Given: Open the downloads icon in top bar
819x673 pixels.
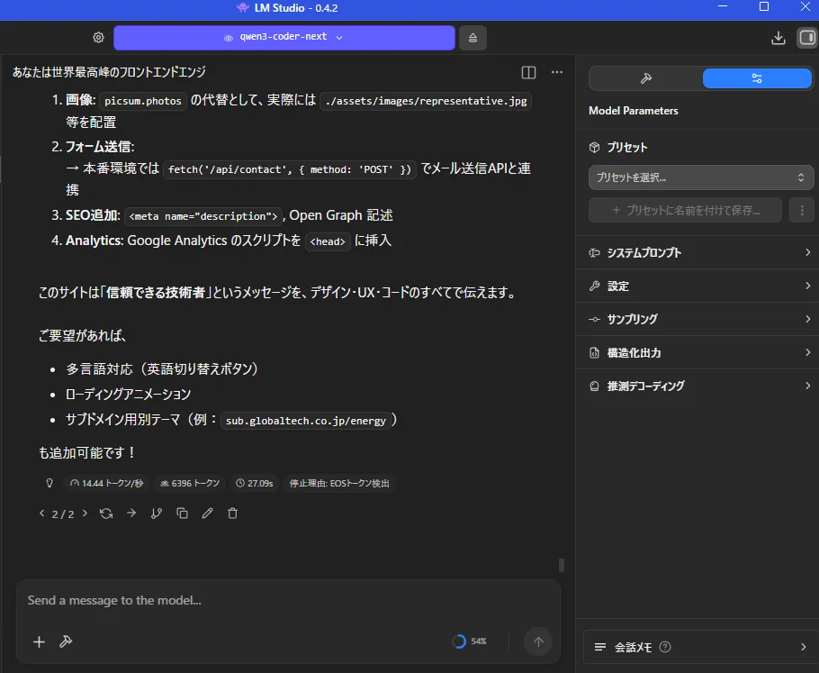Looking at the screenshot, I should 778,38.
